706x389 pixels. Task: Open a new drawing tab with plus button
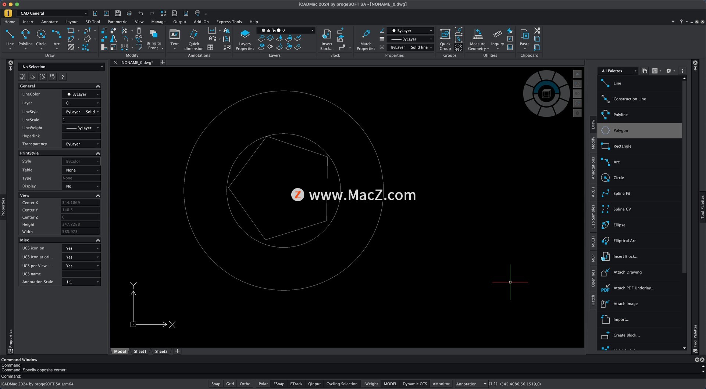click(x=163, y=62)
